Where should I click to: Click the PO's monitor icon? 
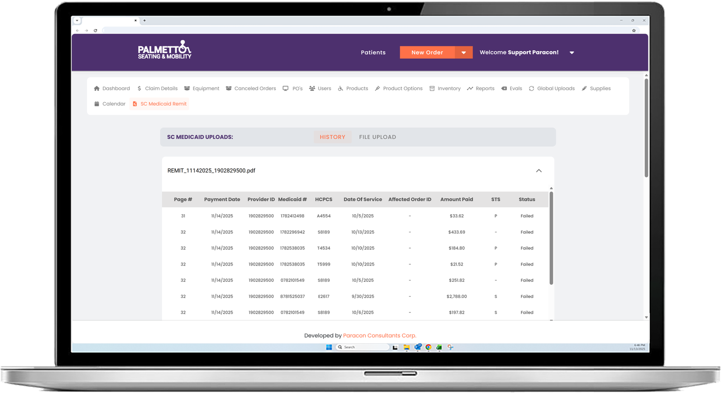(x=285, y=89)
